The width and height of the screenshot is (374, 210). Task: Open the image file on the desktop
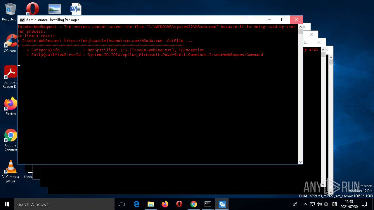click(x=54, y=9)
